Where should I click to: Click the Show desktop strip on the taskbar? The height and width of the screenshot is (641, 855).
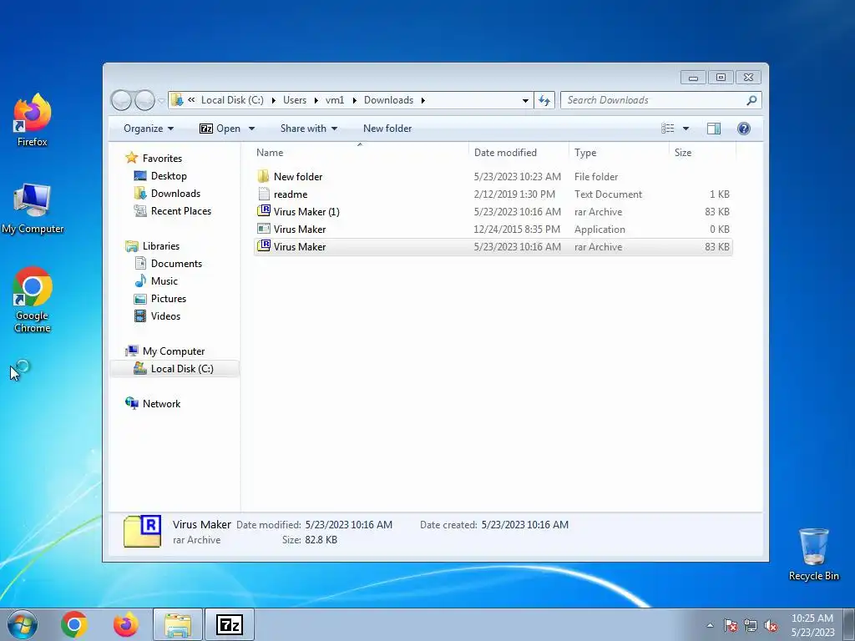849,624
